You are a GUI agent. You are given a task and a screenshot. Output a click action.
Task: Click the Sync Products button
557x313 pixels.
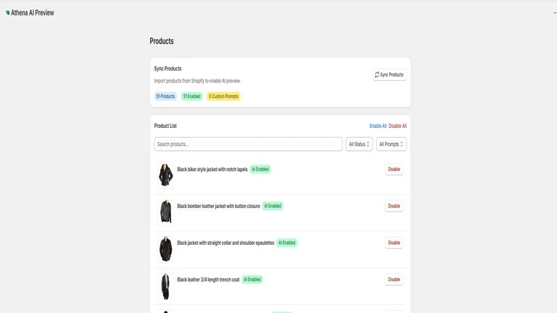coord(389,75)
